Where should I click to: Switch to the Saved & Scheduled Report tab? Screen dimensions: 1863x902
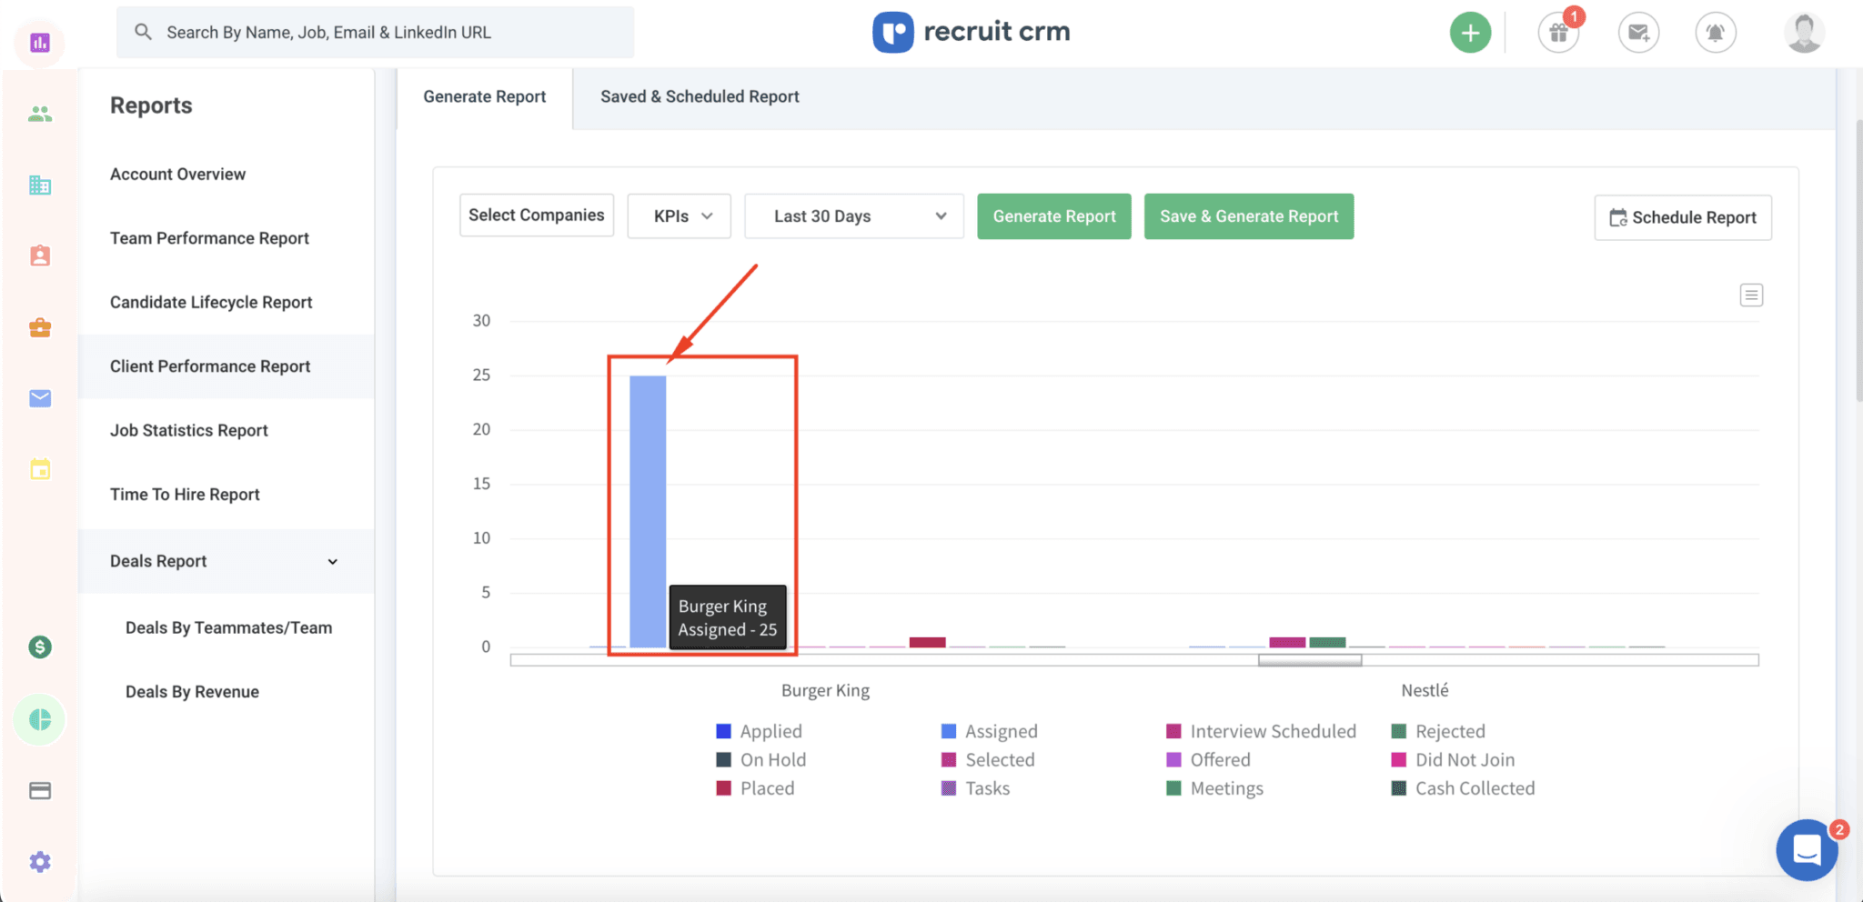coord(699,96)
